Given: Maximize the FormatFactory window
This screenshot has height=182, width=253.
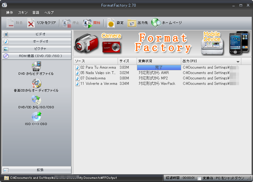Looking at the screenshot, I should pos(241,5).
